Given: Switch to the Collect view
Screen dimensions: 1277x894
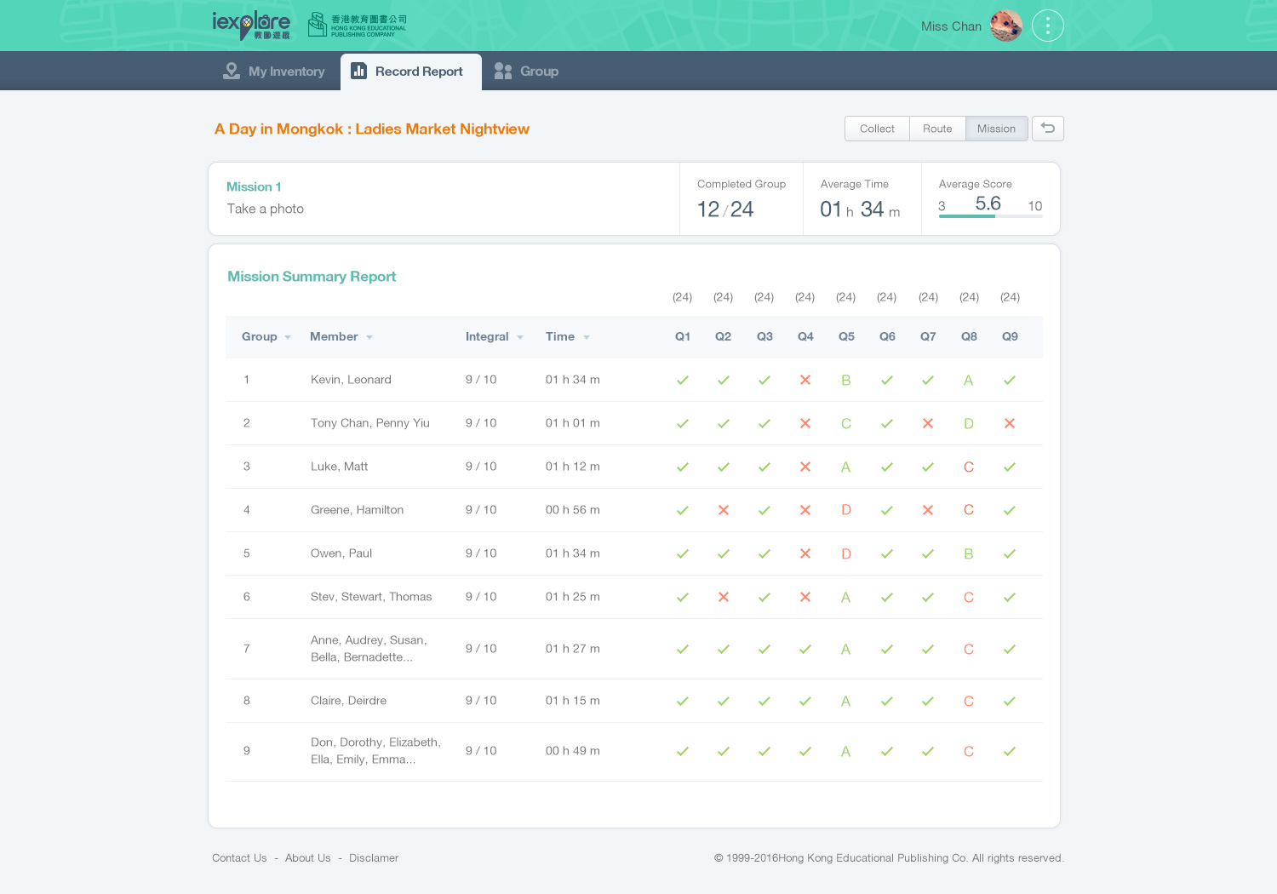Looking at the screenshot, I should tap(877, 129).
